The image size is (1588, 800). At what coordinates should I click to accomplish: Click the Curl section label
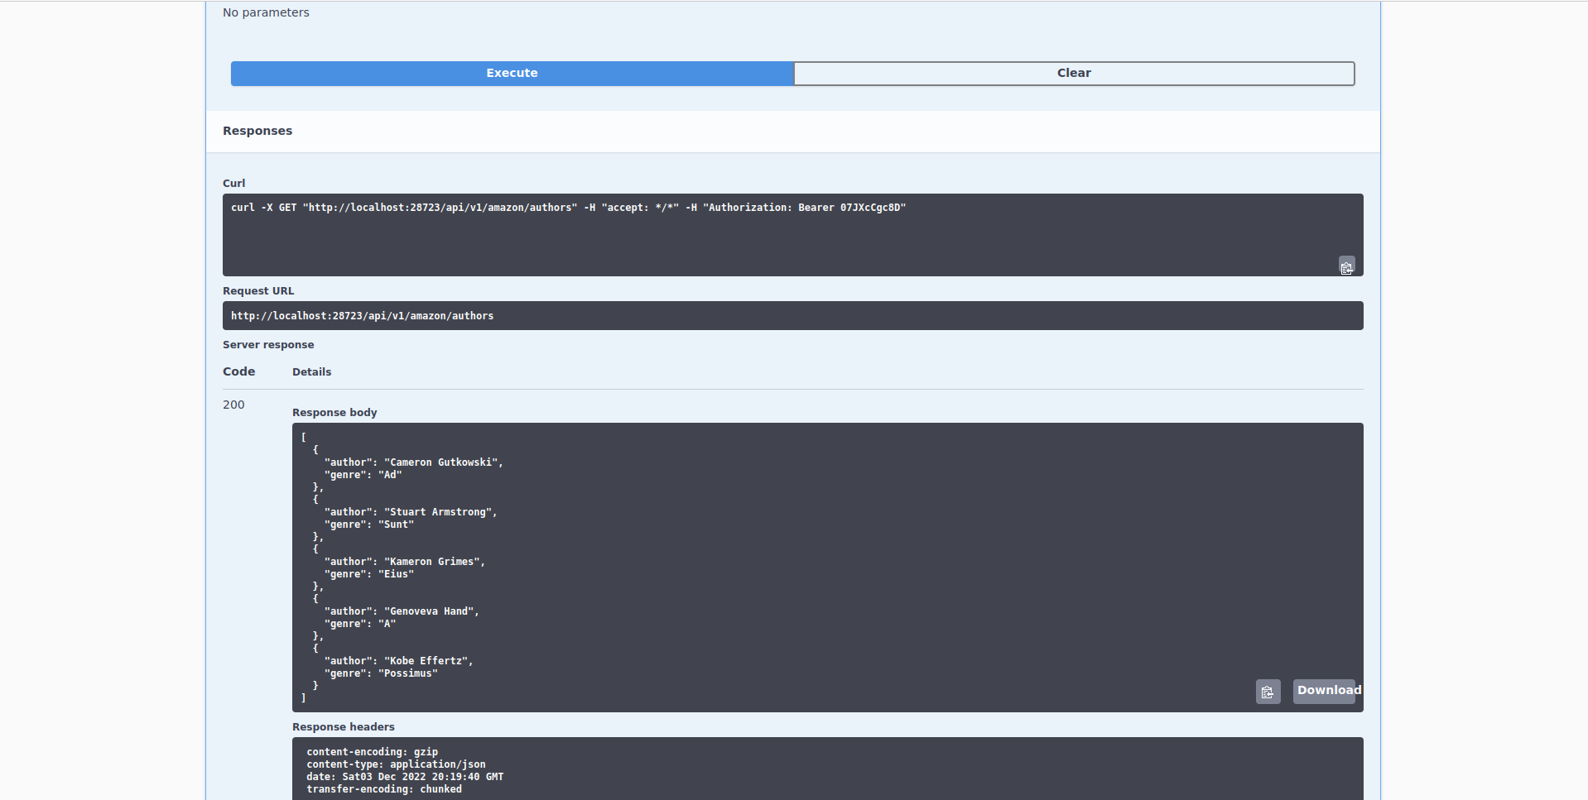(233, 183)
